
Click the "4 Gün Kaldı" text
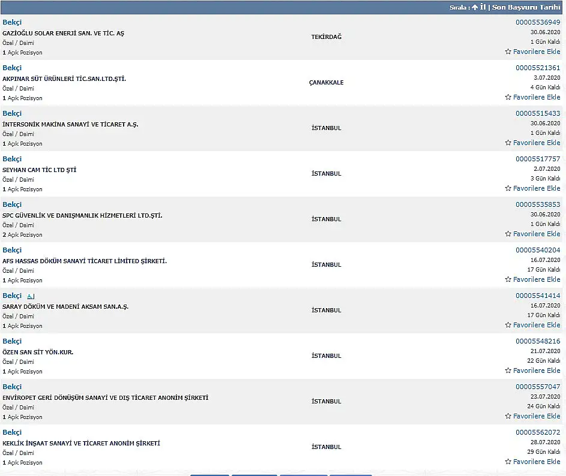click(546, 88)
